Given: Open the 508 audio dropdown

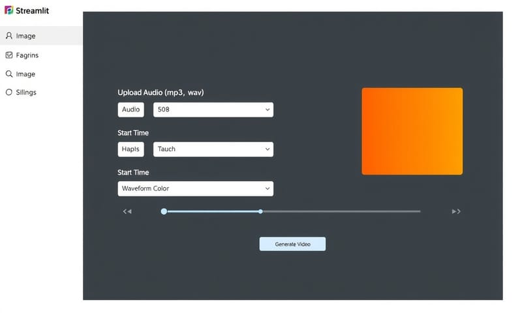Looking at the screenshot, I should [x=213, y=110].
